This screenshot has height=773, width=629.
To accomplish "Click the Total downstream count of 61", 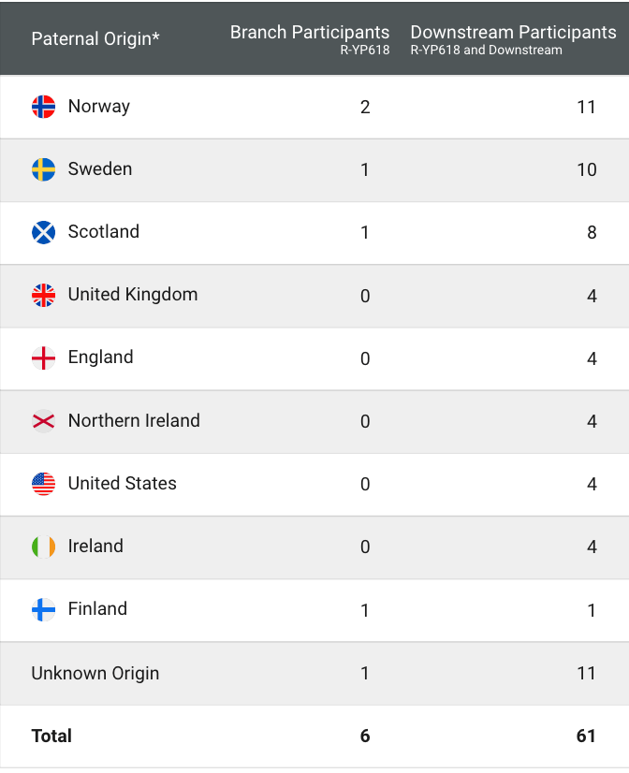I will tap(586, 737).
